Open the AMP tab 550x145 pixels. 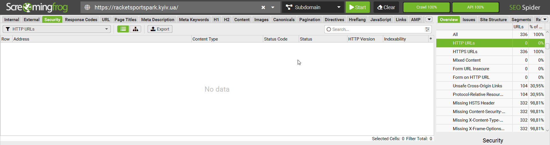click(x=416, y=19)
